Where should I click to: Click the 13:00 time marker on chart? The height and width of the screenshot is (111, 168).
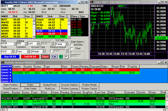pyautogui.click(x=116, y=54)
